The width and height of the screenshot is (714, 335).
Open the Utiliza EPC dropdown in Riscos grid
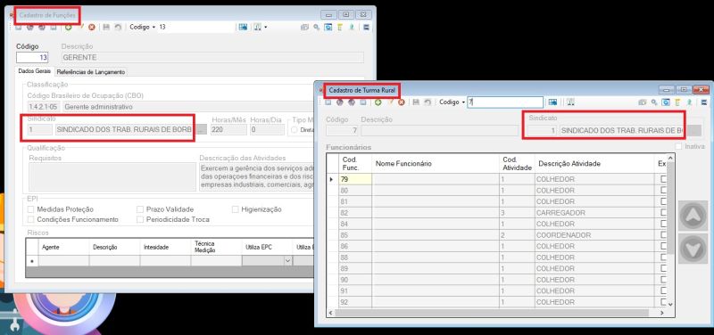tap(287, 261)
